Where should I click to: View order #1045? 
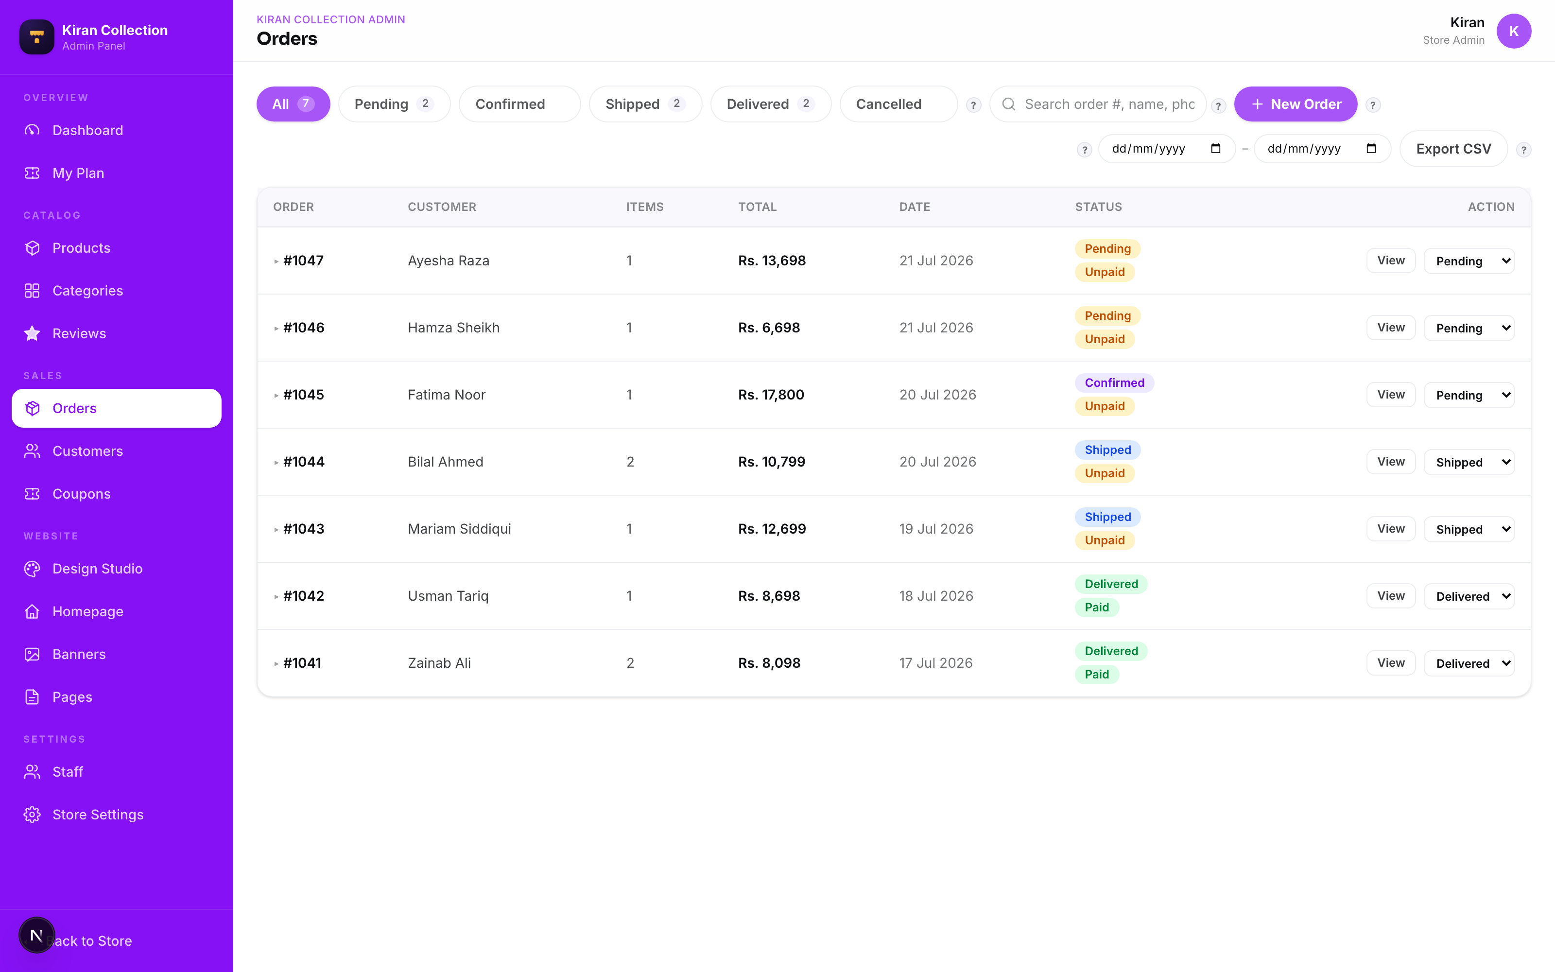[1390, 395]
